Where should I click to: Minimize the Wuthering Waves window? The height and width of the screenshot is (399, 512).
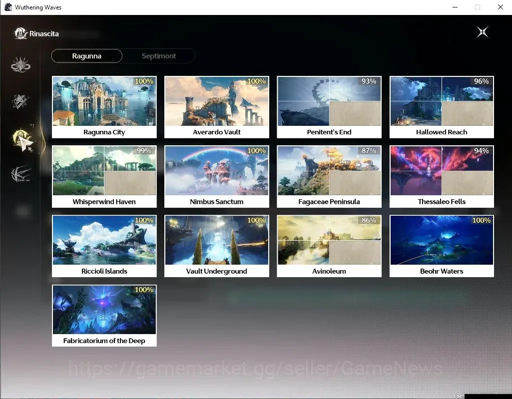click(455, 7)
